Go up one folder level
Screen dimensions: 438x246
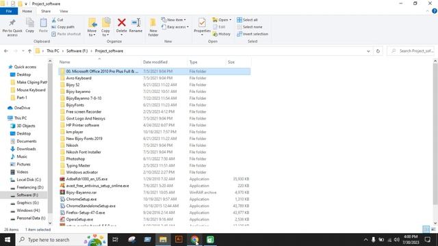[29, 51]
